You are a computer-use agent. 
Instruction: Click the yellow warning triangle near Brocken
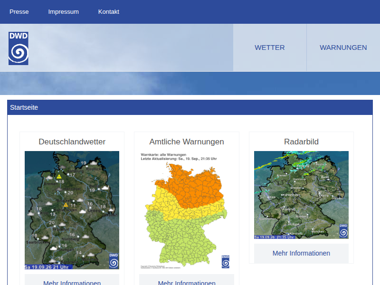point(66,205)
